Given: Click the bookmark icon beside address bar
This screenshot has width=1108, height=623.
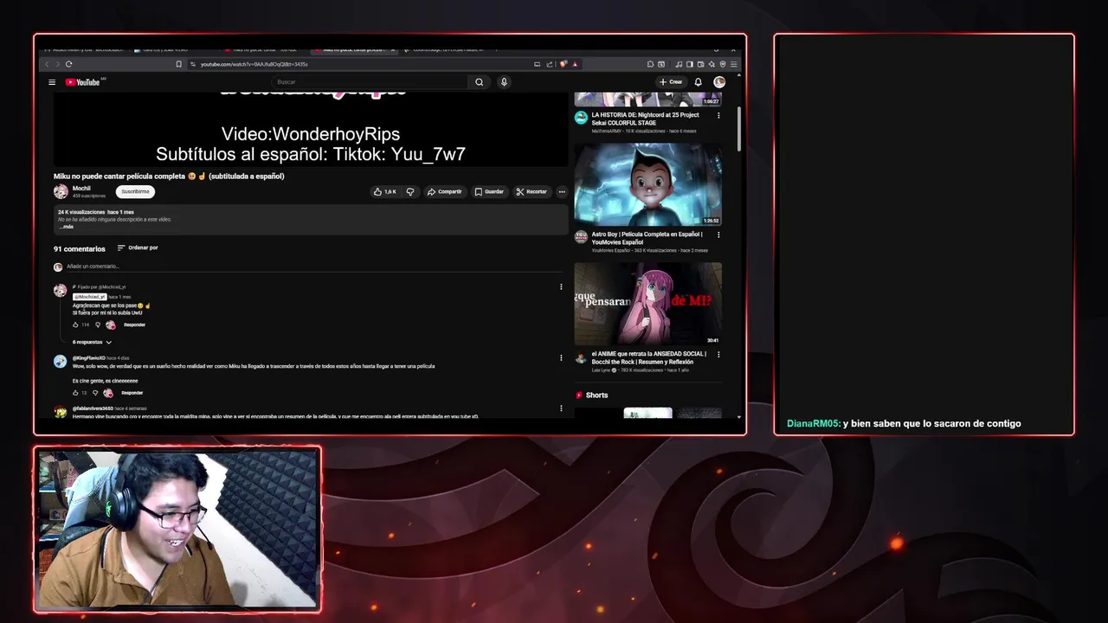Looking at the screenshot, I should pyautogui.click(x=179, y=64).
